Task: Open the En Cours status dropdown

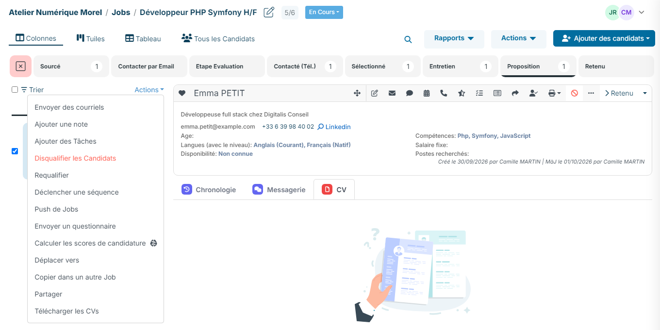Action: [324, 13]
